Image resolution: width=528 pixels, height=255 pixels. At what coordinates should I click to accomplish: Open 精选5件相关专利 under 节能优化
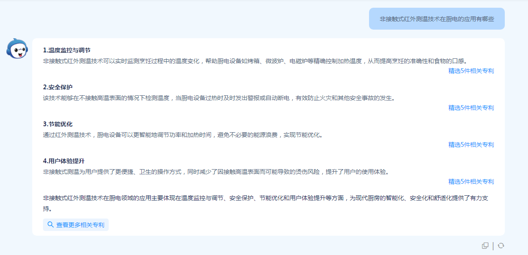click(x=471, y=145)
